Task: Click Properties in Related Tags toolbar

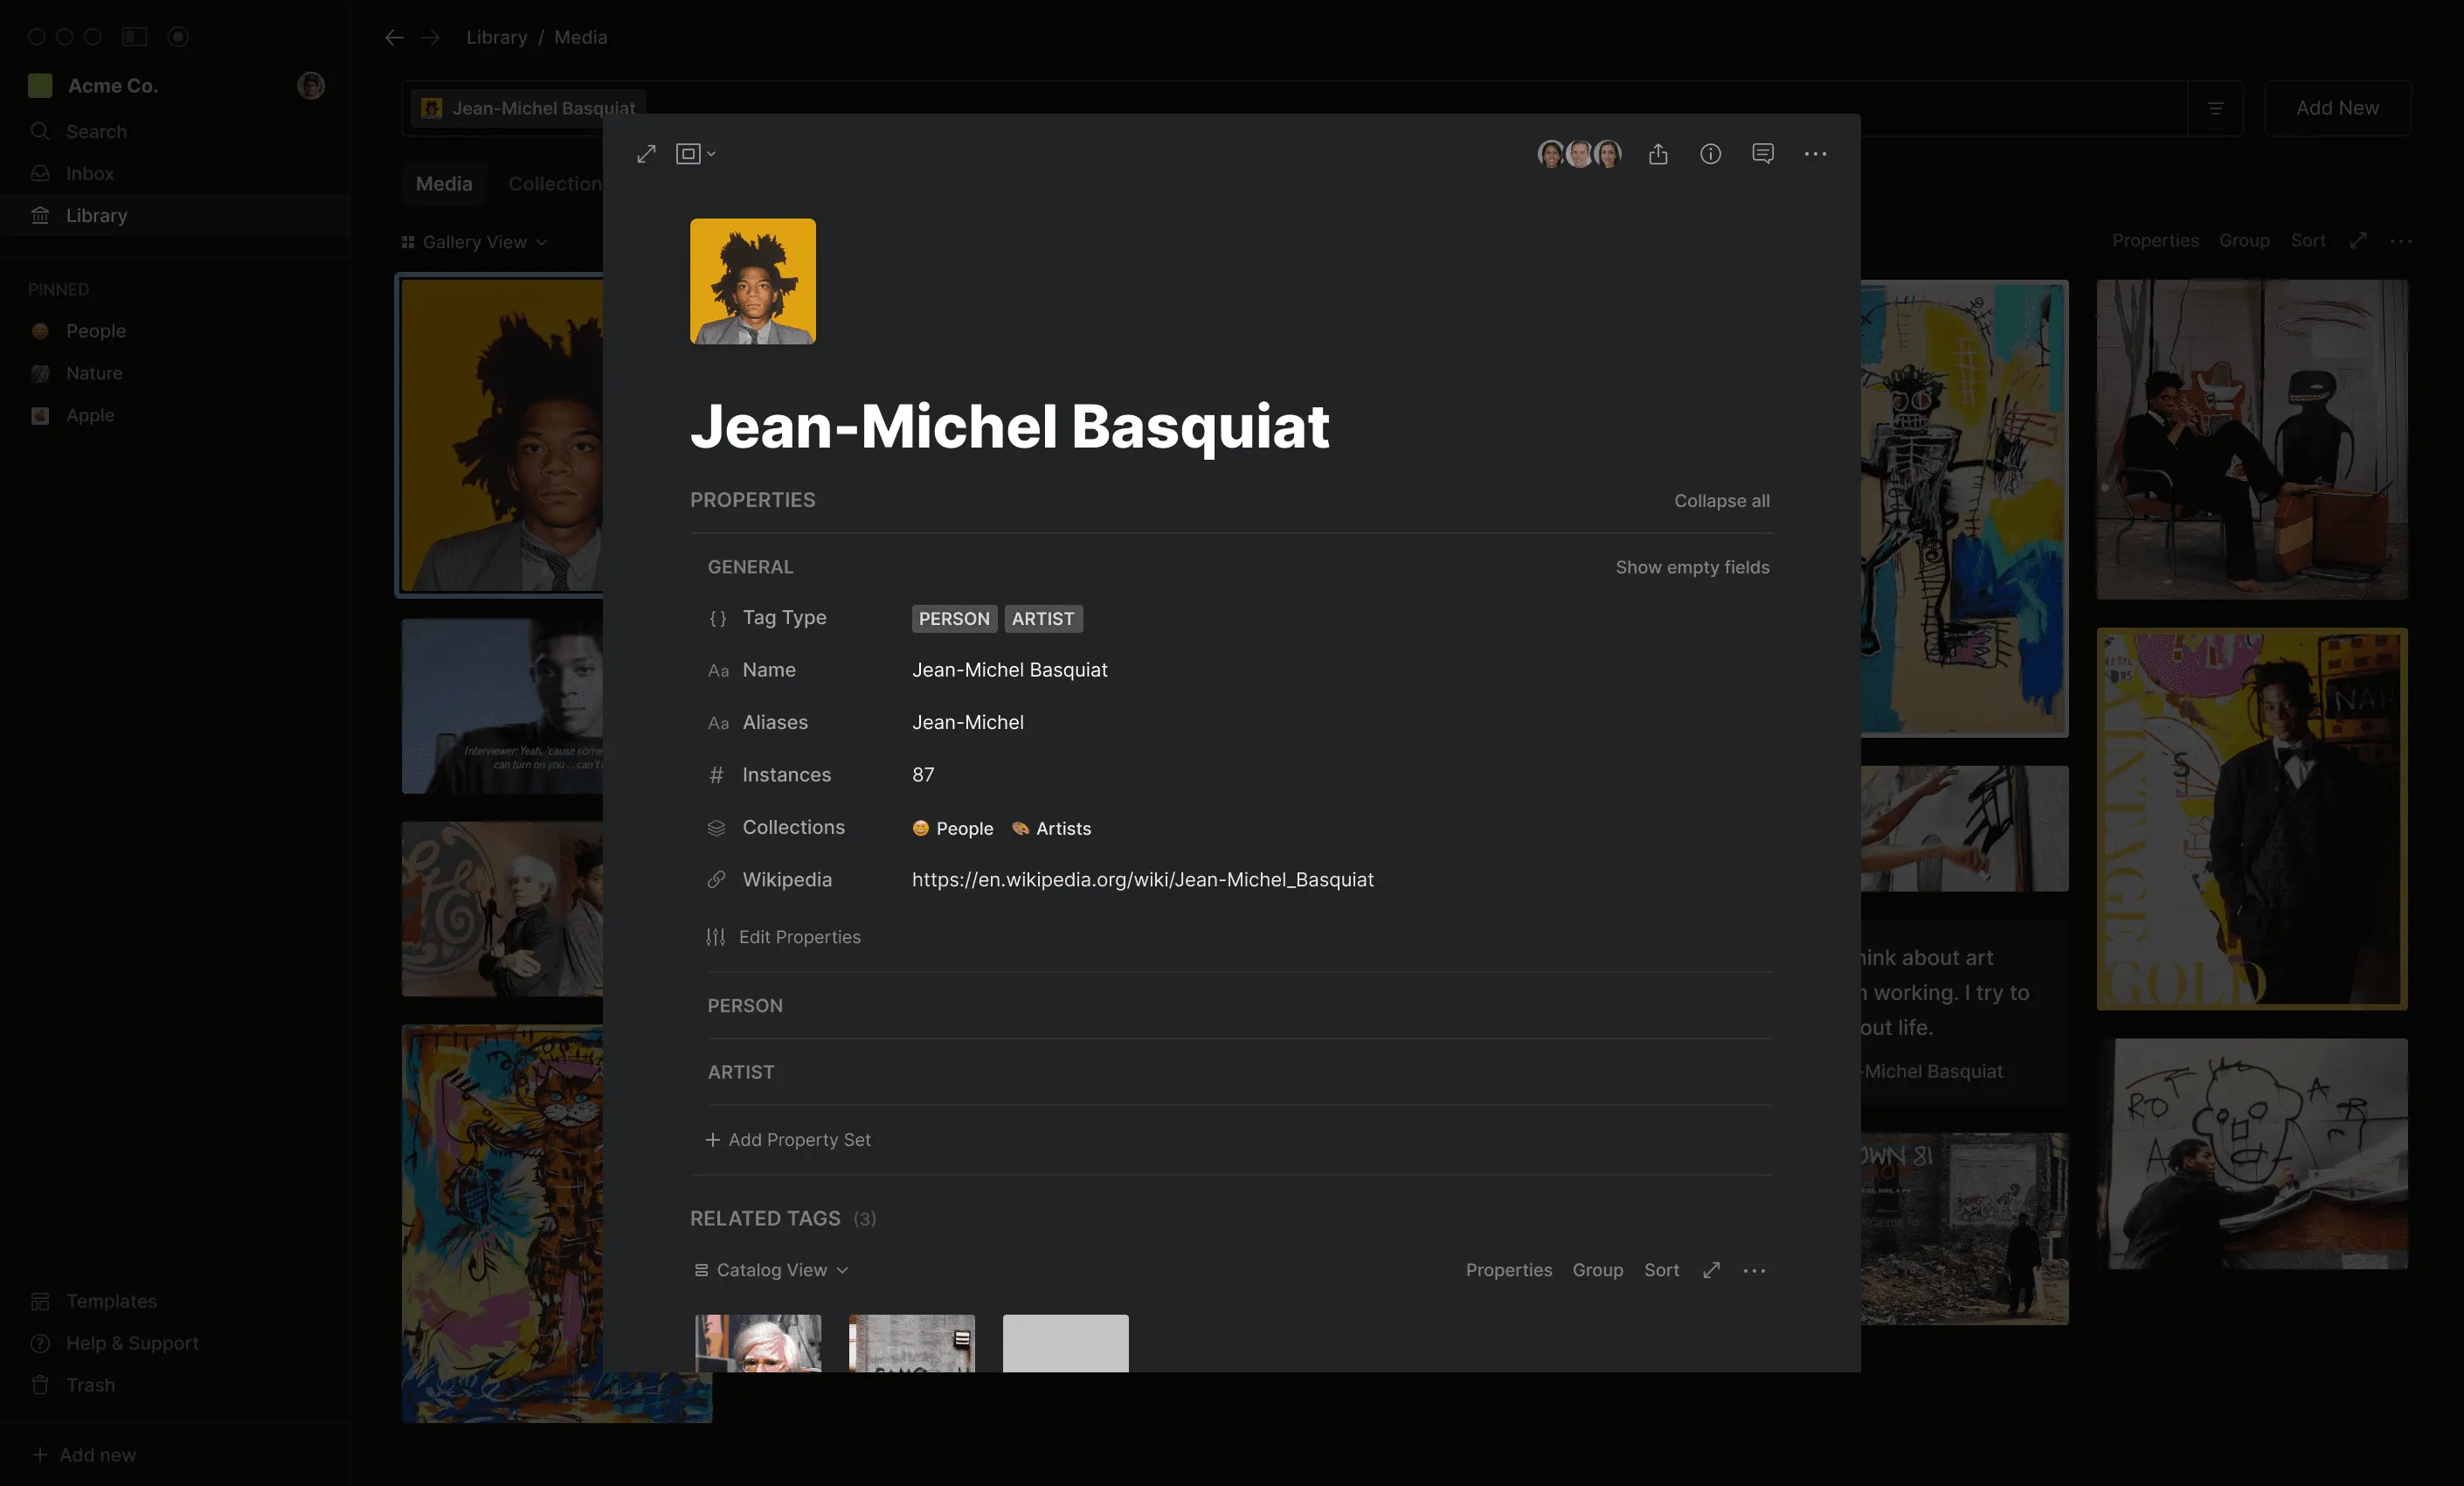Action: point(1508,1270)
